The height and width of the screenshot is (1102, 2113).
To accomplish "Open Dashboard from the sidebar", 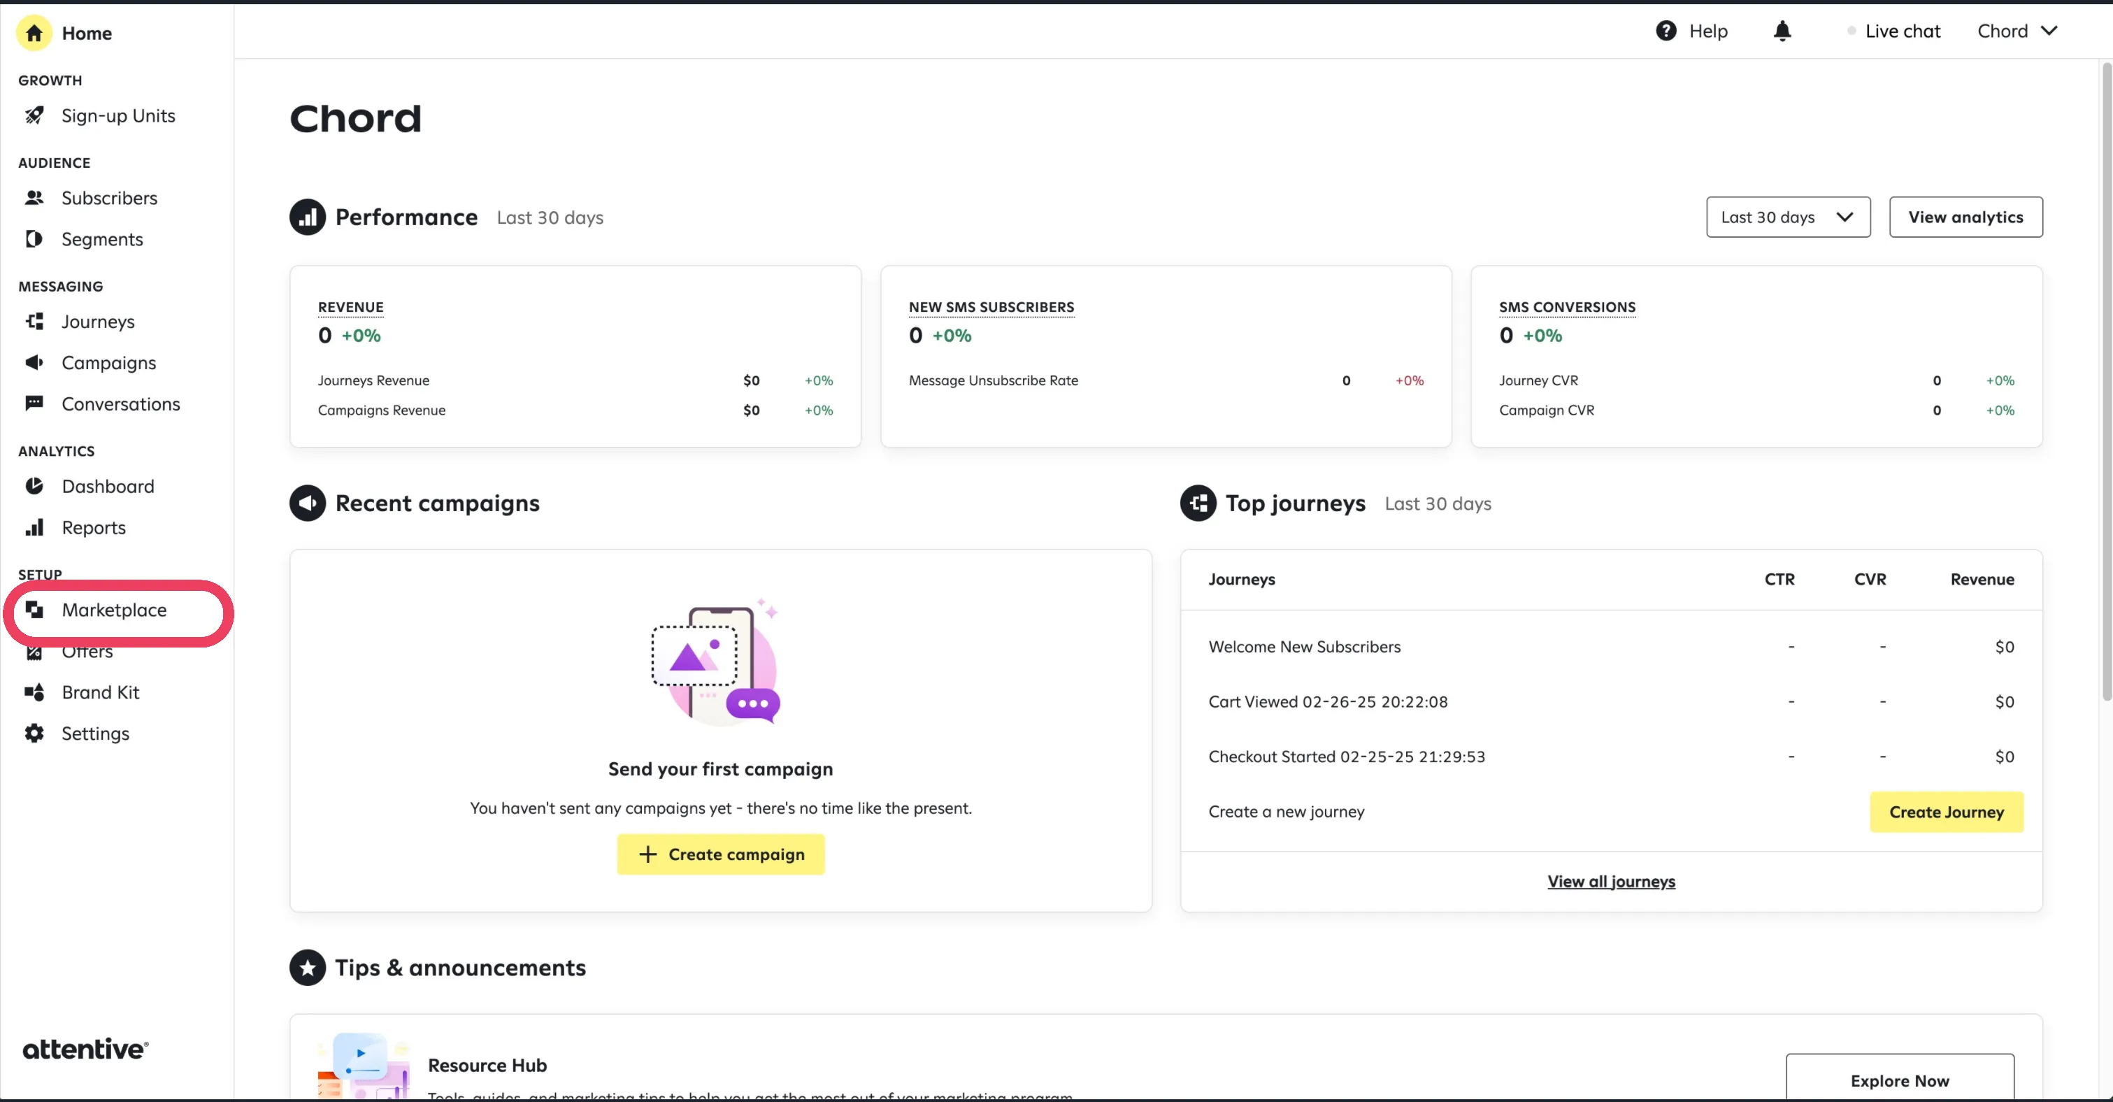I will 108,487.
